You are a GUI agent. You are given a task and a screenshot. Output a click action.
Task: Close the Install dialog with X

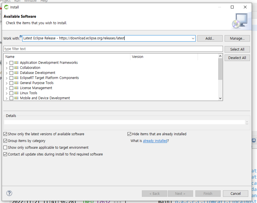click(245, 7)
